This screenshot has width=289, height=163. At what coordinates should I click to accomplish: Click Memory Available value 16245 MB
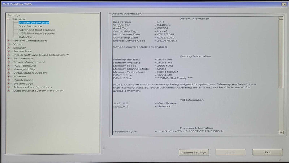(165, 63)
